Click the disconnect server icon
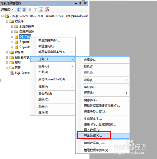Viewport: 157px width, 159px height. (24, 9)
